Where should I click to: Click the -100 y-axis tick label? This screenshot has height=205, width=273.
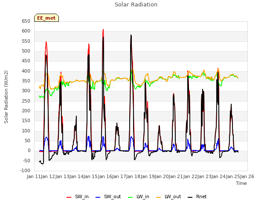click(25, 170)
